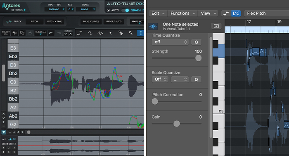Viewport: 289px width, 156px height.
Task: Zoom out horizontally with the minus below graph
Action: click(x=10, y=132)
